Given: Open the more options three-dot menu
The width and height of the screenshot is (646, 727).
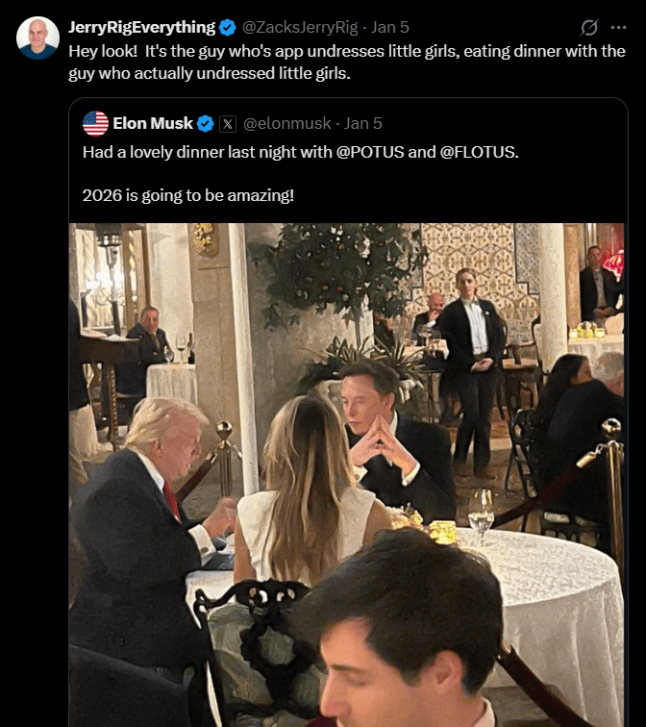Looking at the screenshot, I should click(x=618, y=27).
